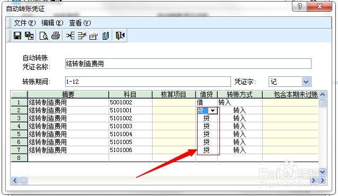Click the formula wizard icon in toolbar
Image resolution: width=338 pixels, height=196 pixels.
pyautogui.click(x=94, y=35)
